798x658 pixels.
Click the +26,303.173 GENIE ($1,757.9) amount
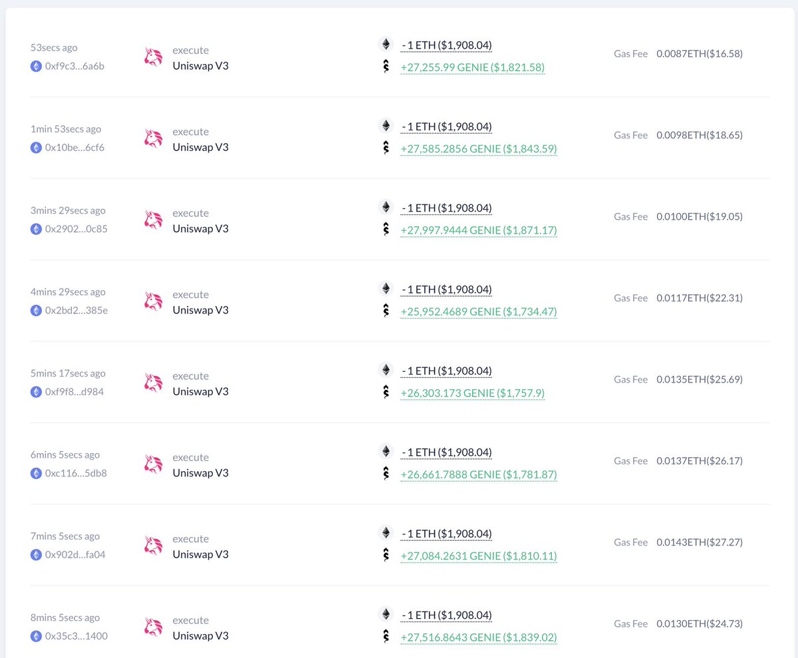472,393
